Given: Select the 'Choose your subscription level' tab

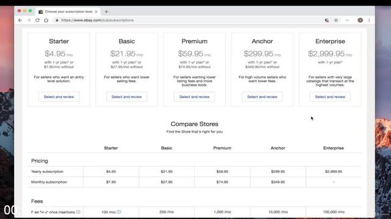Looking at the screenshot, I should tap(68, 12).
